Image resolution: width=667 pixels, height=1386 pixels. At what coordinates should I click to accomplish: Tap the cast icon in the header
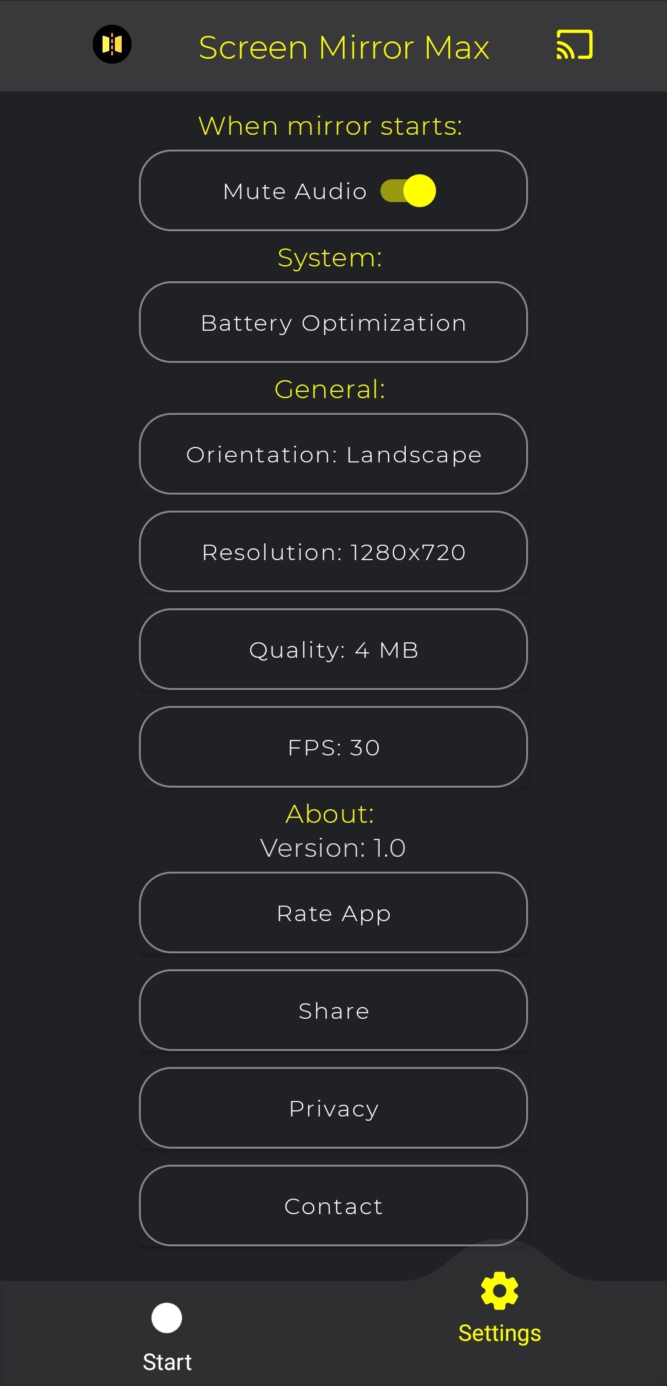pyautogui.click(x=574, y=45)
